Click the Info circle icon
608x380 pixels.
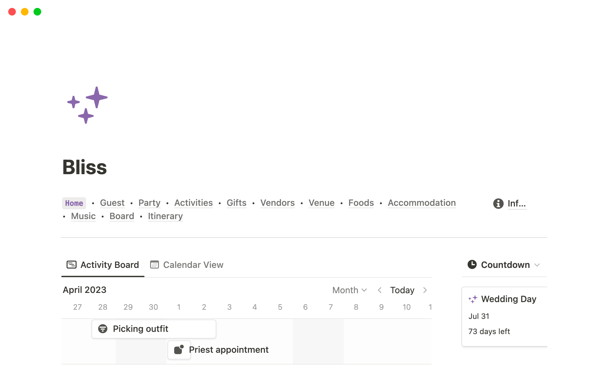(498, 204)
